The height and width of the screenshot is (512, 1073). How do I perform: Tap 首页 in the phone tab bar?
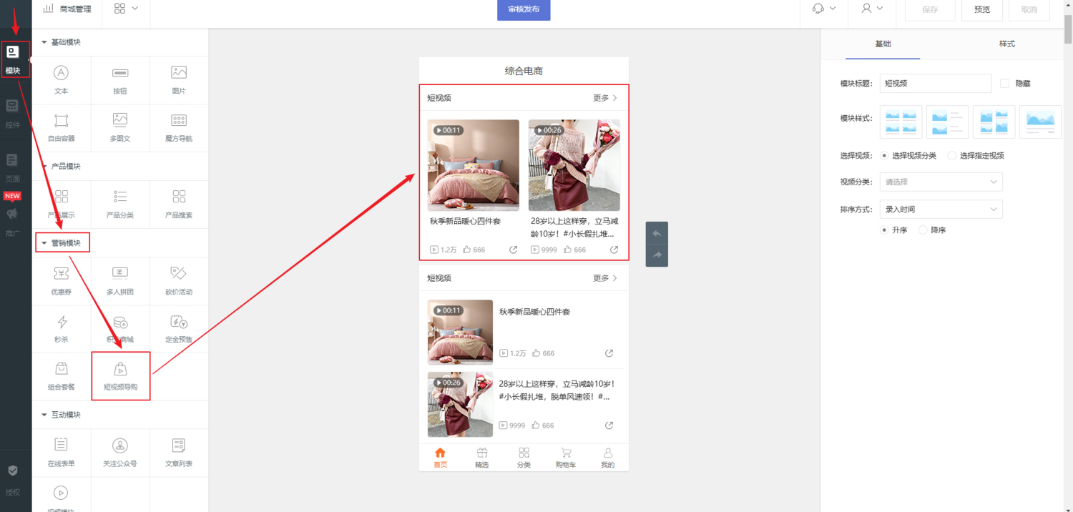(440, 458)
